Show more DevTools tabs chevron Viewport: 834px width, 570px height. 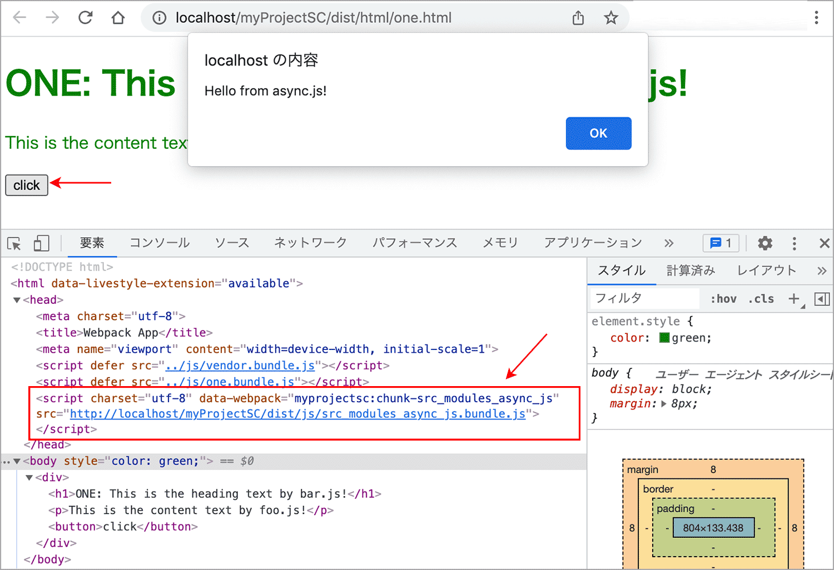668,243
